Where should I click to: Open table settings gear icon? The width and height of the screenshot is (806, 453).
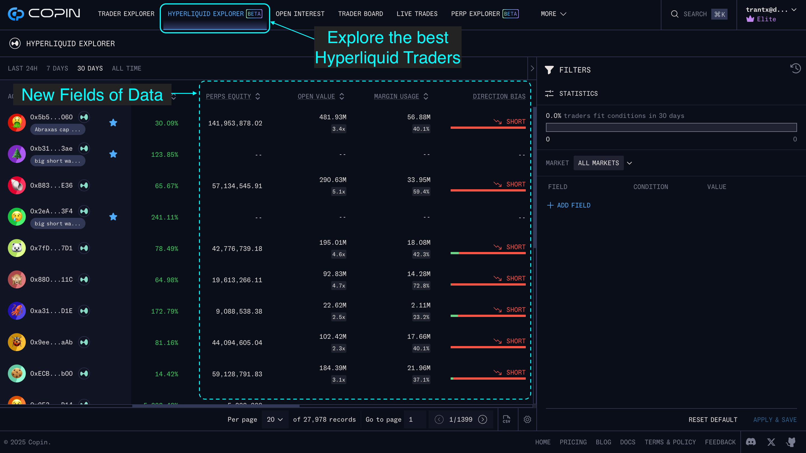527,419
